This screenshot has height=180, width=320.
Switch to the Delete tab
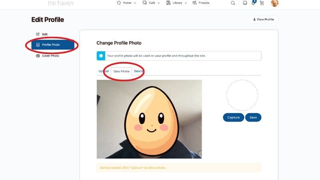tap(138, 71)
